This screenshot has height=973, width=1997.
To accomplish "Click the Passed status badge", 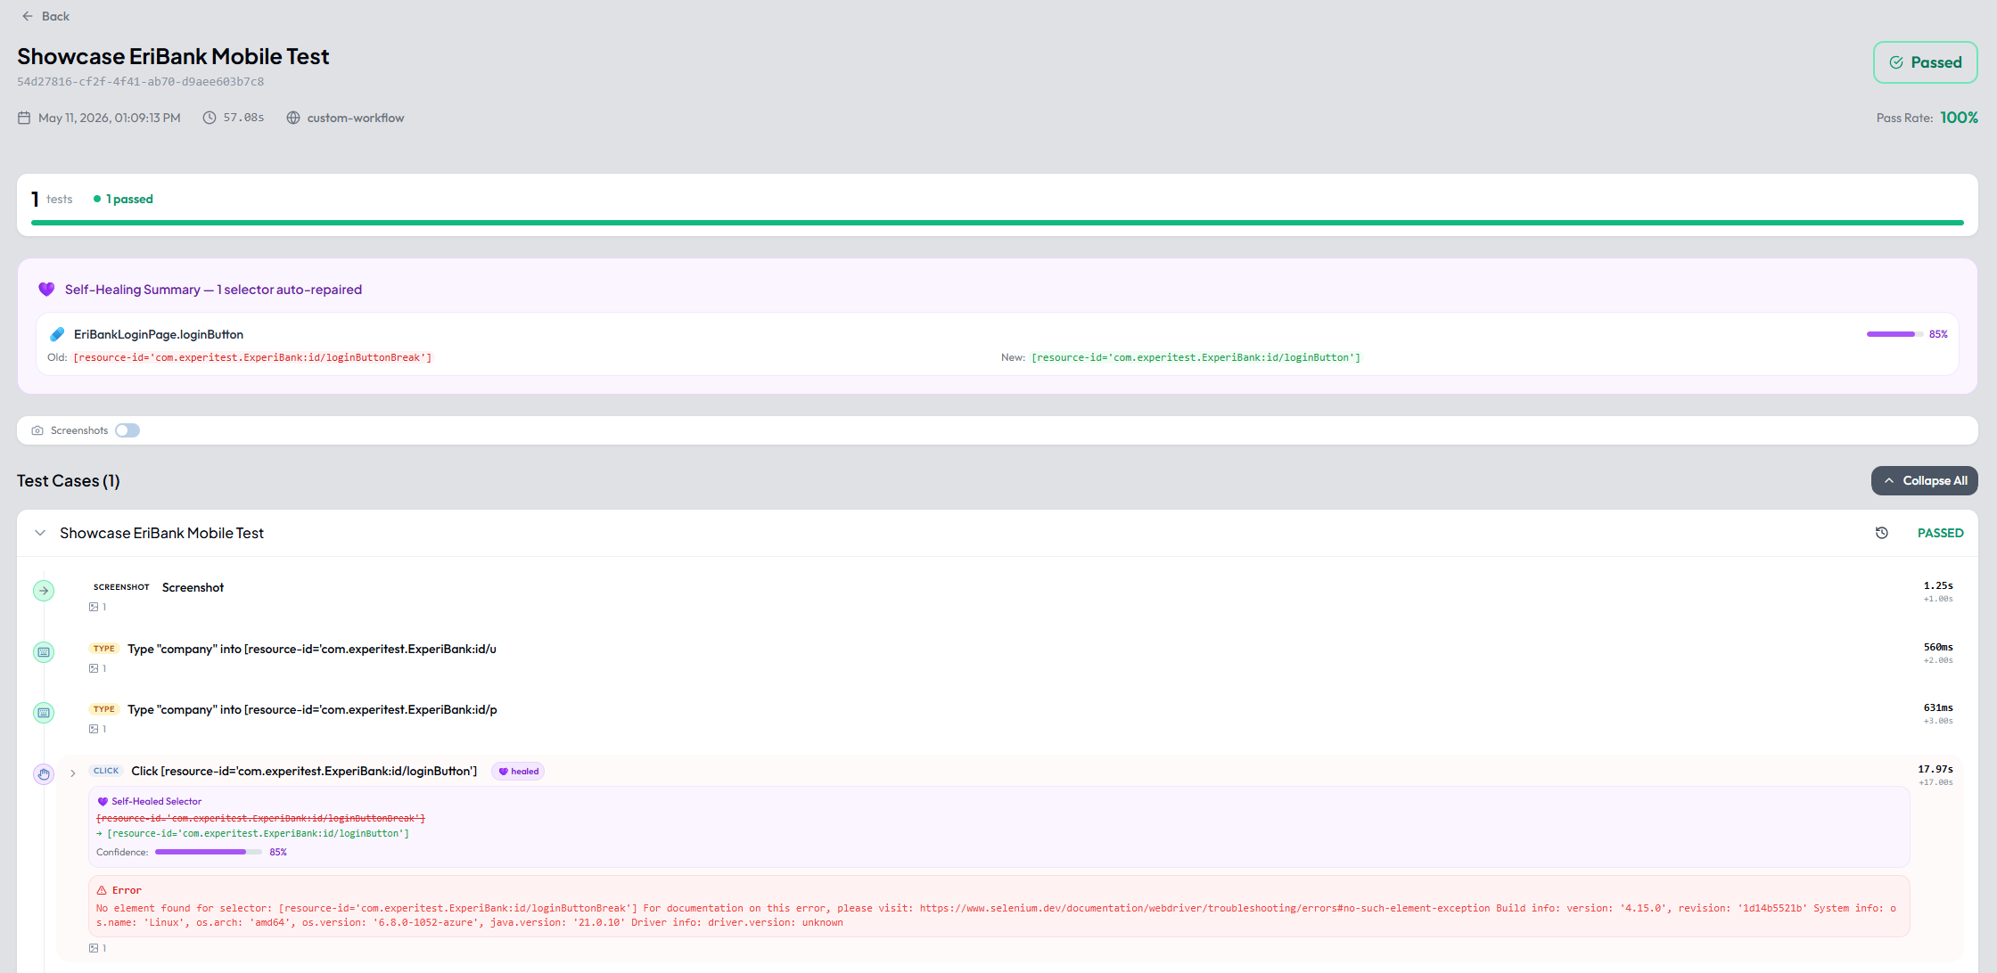I will point(1925,62).
